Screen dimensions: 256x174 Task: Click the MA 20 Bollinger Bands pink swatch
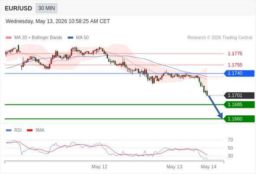coord(9,38)
